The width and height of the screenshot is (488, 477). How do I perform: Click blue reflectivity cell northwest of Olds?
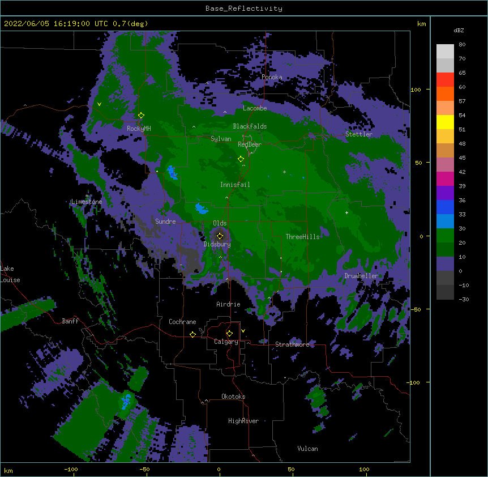tap(202, 208)
